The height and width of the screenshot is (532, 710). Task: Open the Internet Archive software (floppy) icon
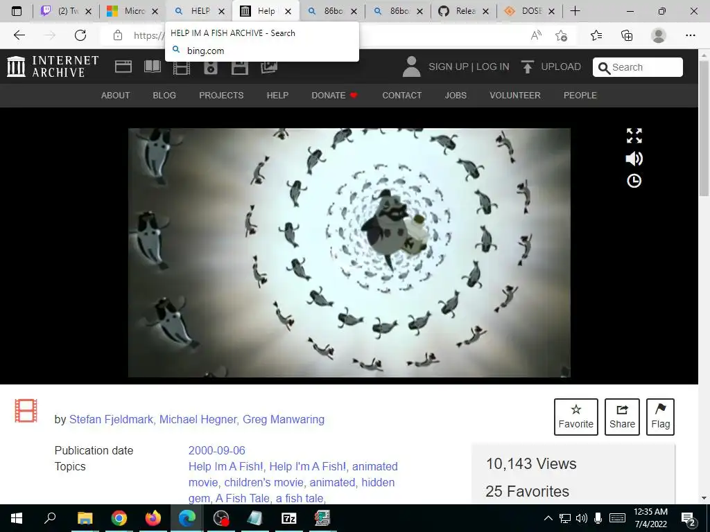239,68
